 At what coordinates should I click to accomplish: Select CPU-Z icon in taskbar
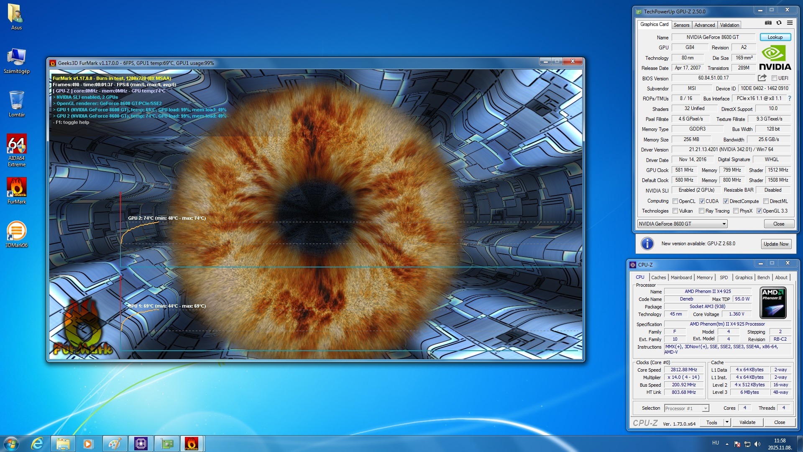141,444
